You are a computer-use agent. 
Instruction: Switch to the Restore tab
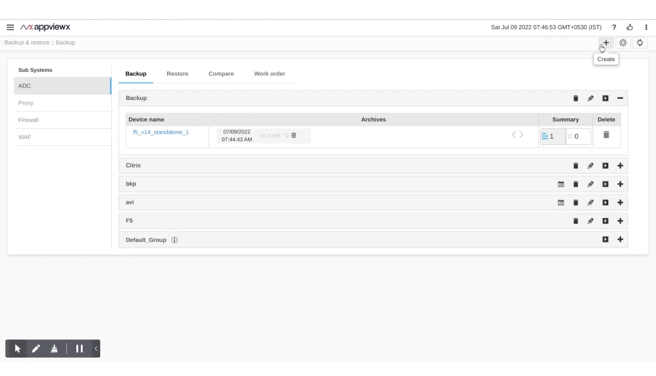pyautogui.click(x=177, y=74)
